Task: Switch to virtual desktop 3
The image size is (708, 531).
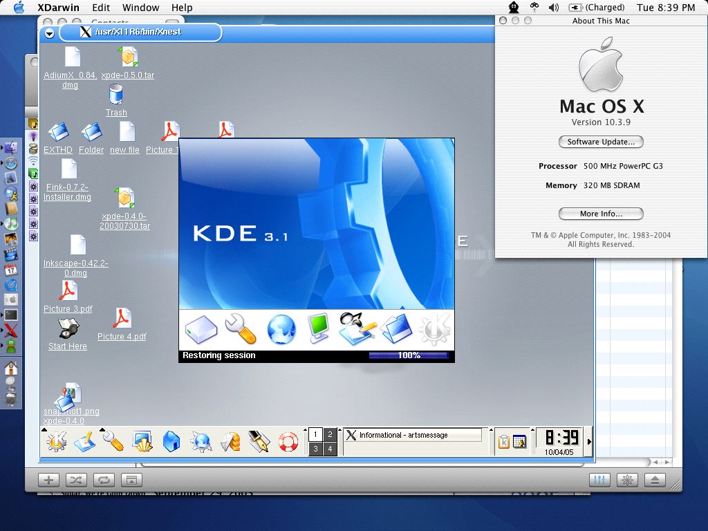Action: point(315,449)
